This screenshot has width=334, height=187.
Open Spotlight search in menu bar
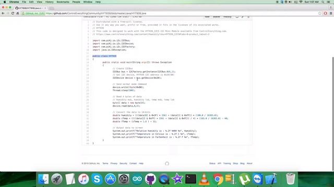point(323,2)
